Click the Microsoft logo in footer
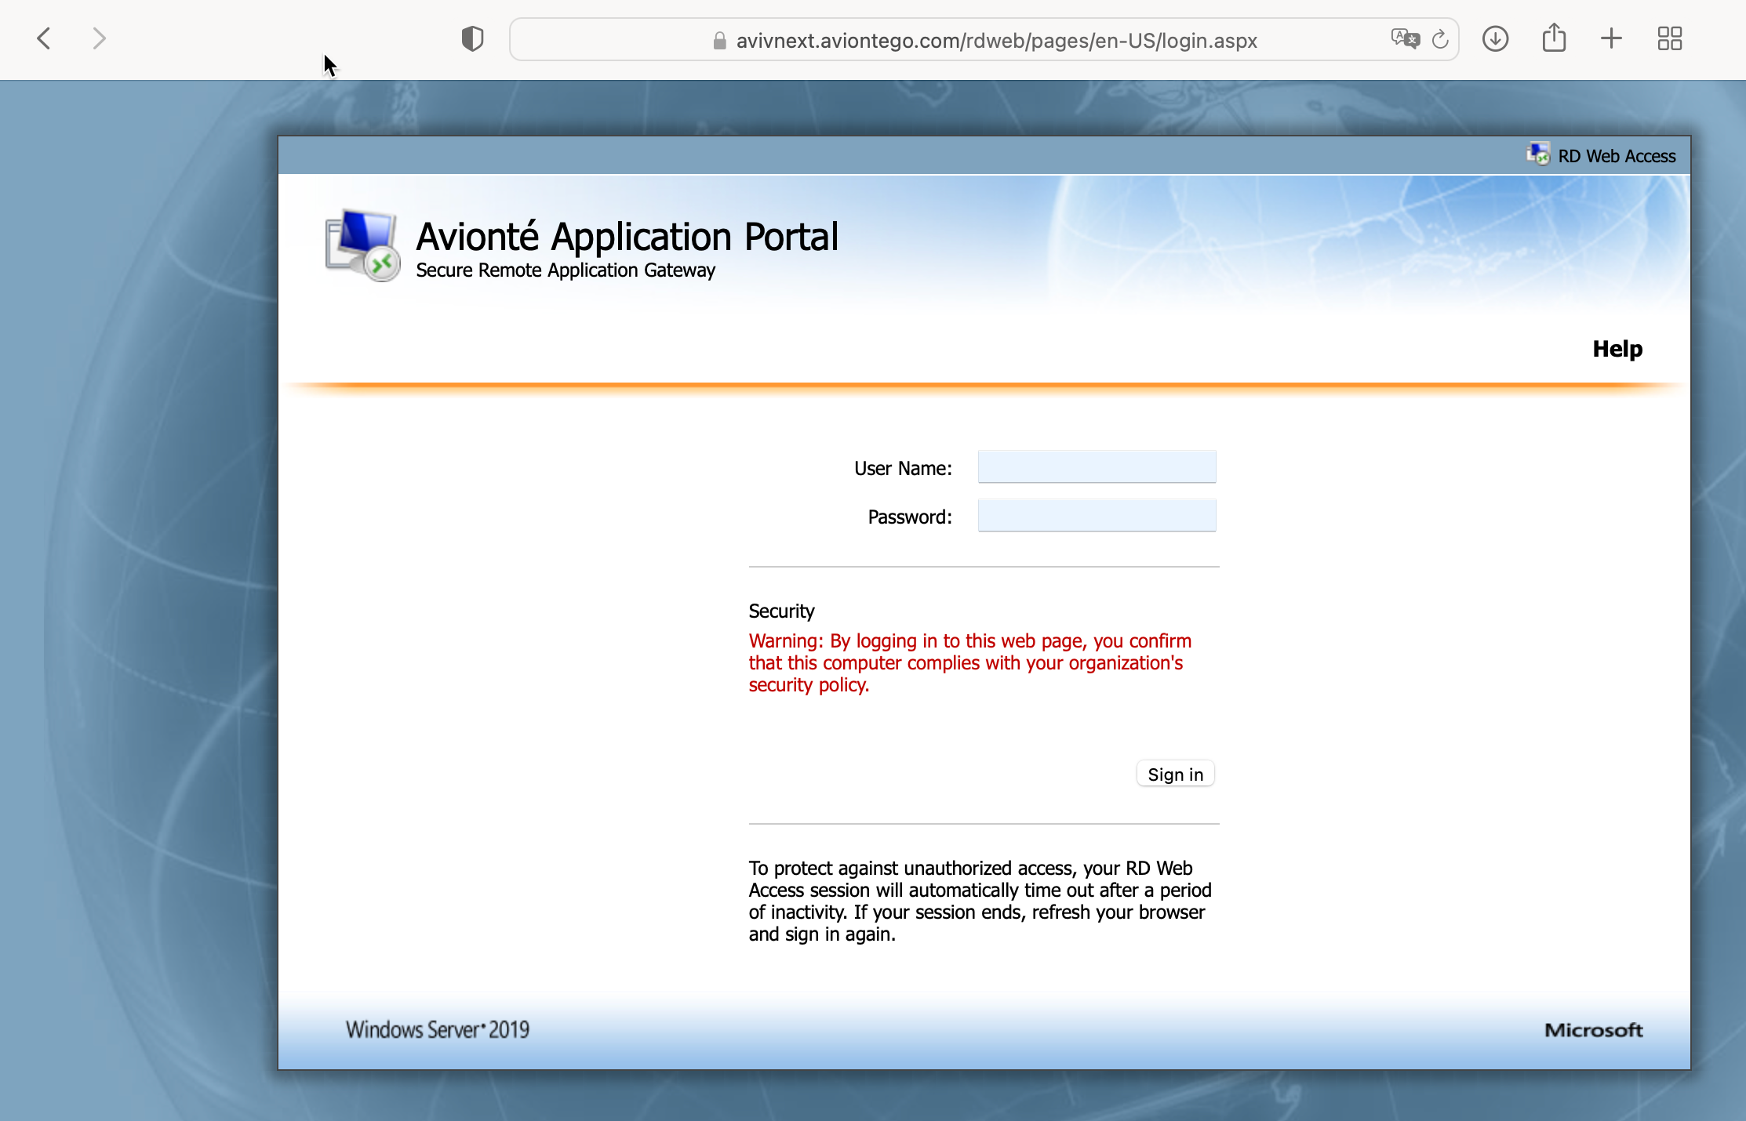This screenshot has width=1746, height=1121. tap(1593, 1030)
